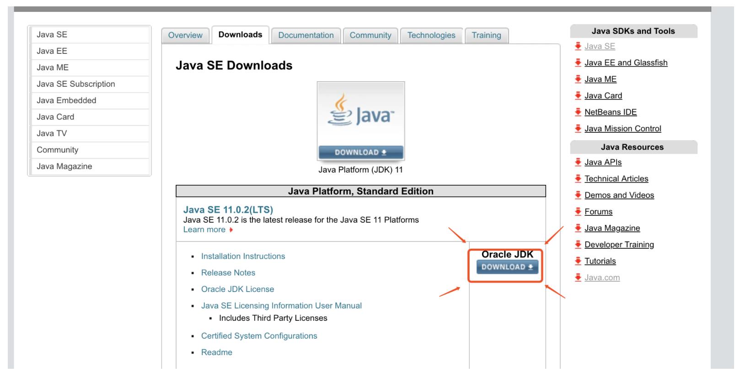Viewport: 740px width, 377px height.
Task: Follow the Learn more link
Action: (x=204, y=230)
